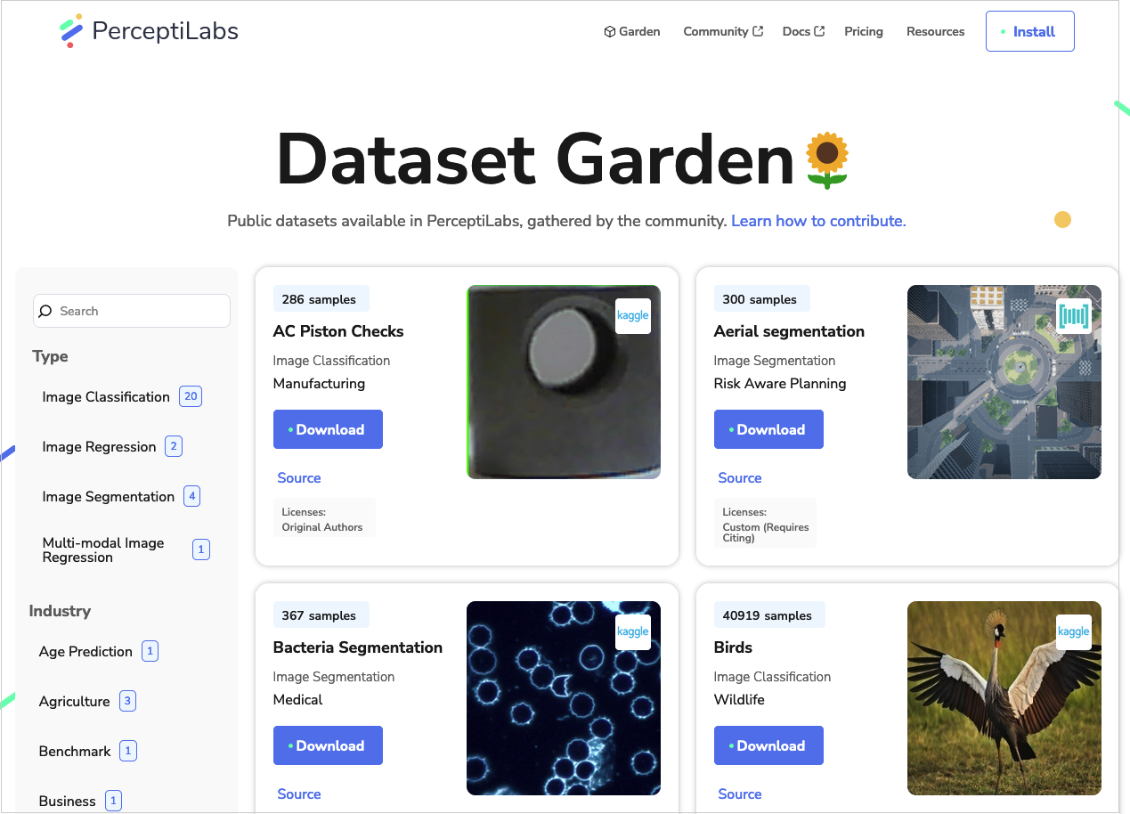The image size is (1130, 814).
Task: Open Source link for Bacteria Segmentation
Action: click(x=299, y=794)
